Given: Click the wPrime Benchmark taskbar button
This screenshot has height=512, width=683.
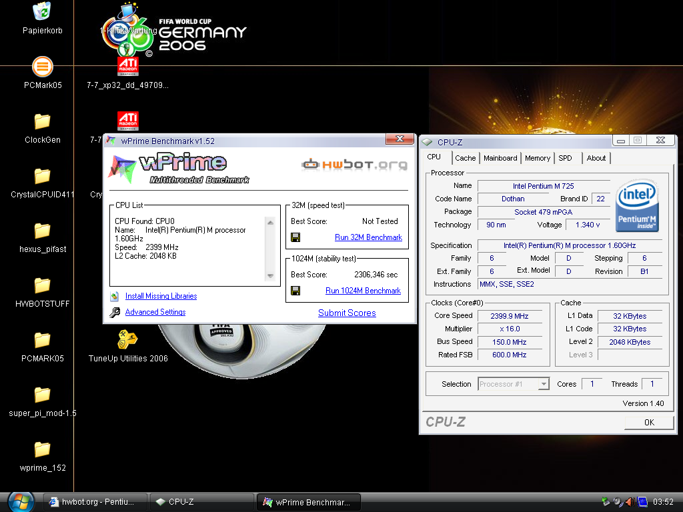Looking at the screenshot, I should click(308, 502).
